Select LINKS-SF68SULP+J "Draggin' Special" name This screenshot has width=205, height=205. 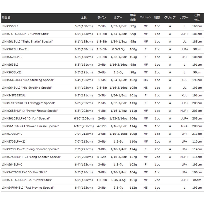28,103
